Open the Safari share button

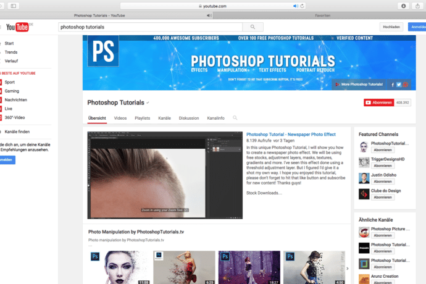pos(417,6)
